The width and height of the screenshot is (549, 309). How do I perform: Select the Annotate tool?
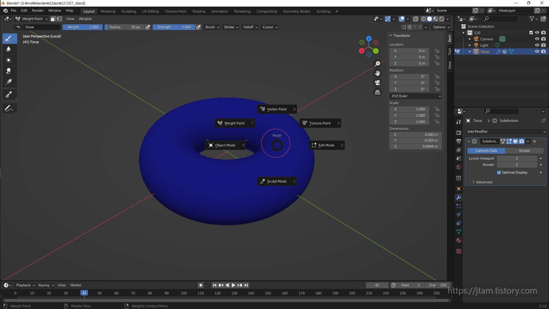[9, 108]
